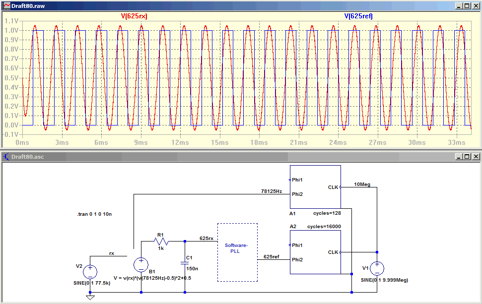The width and height of the screenshot is (482, 304).
Task: Click the 625rx net label in schematic
Action: (207, 238)
